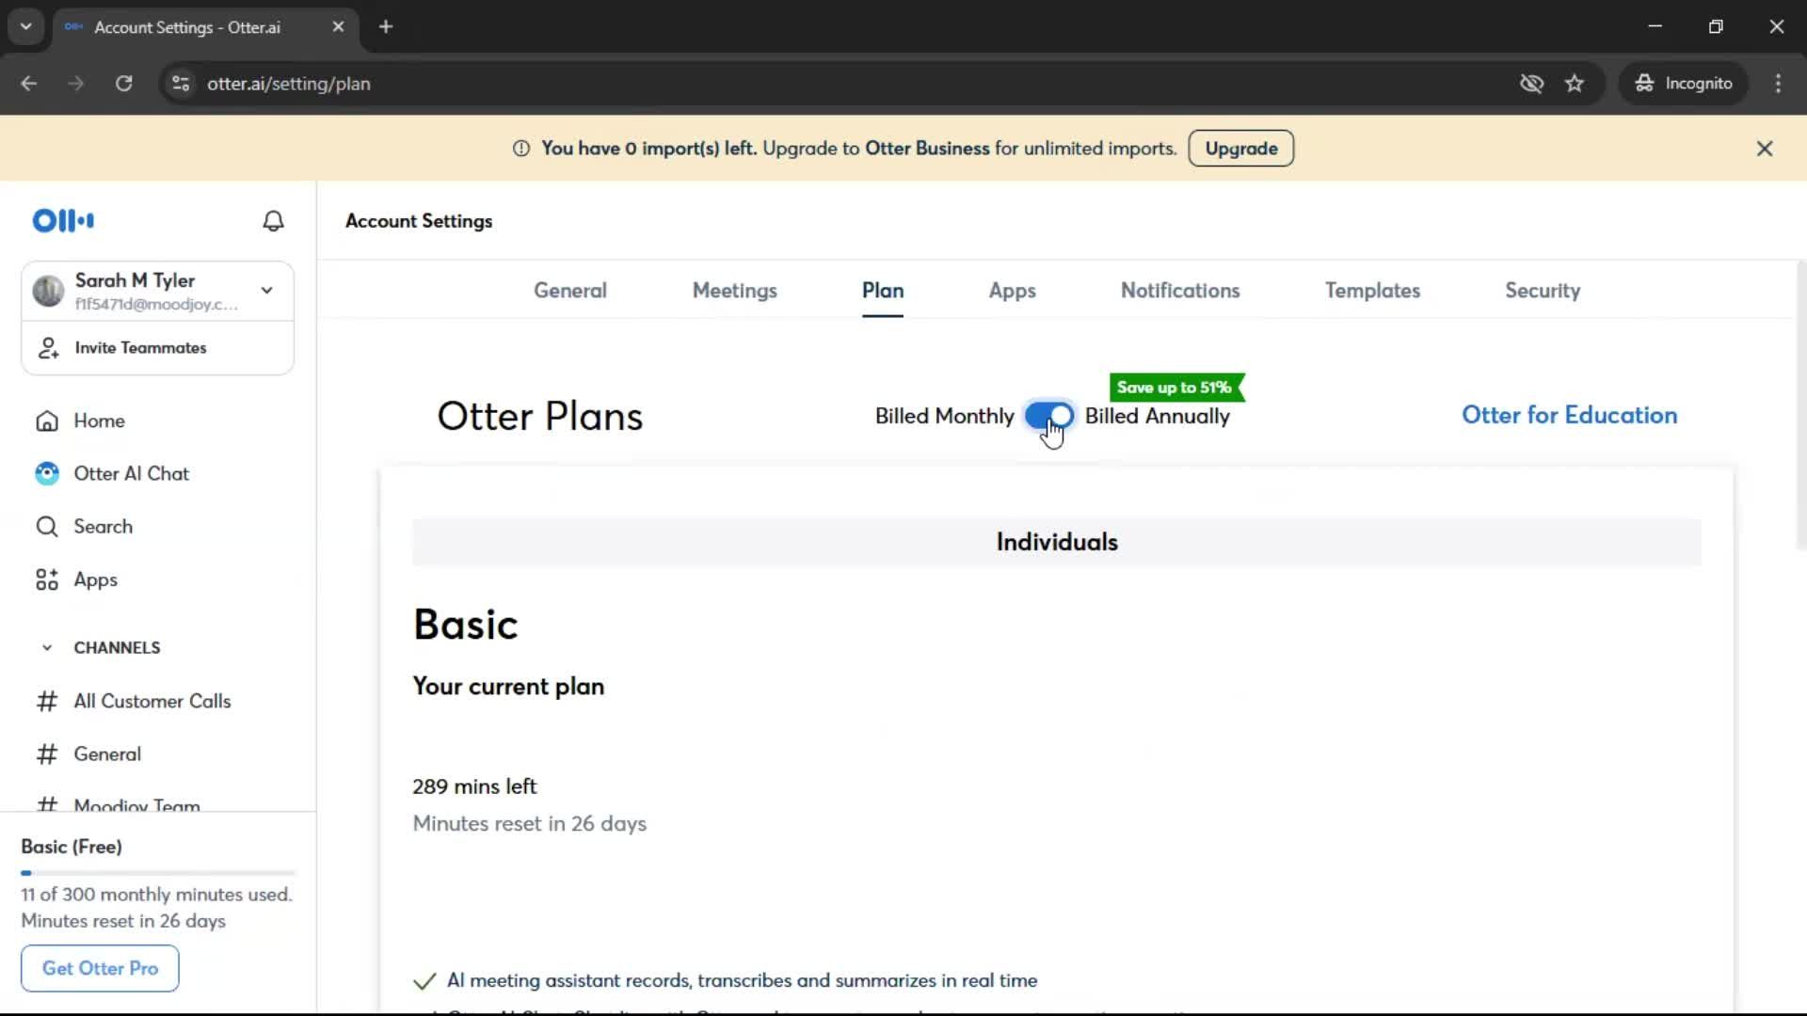The height and width of the screenshot is (1016, 1807).
Task: Open the Security settings tab
Action: click(1543, 291)
